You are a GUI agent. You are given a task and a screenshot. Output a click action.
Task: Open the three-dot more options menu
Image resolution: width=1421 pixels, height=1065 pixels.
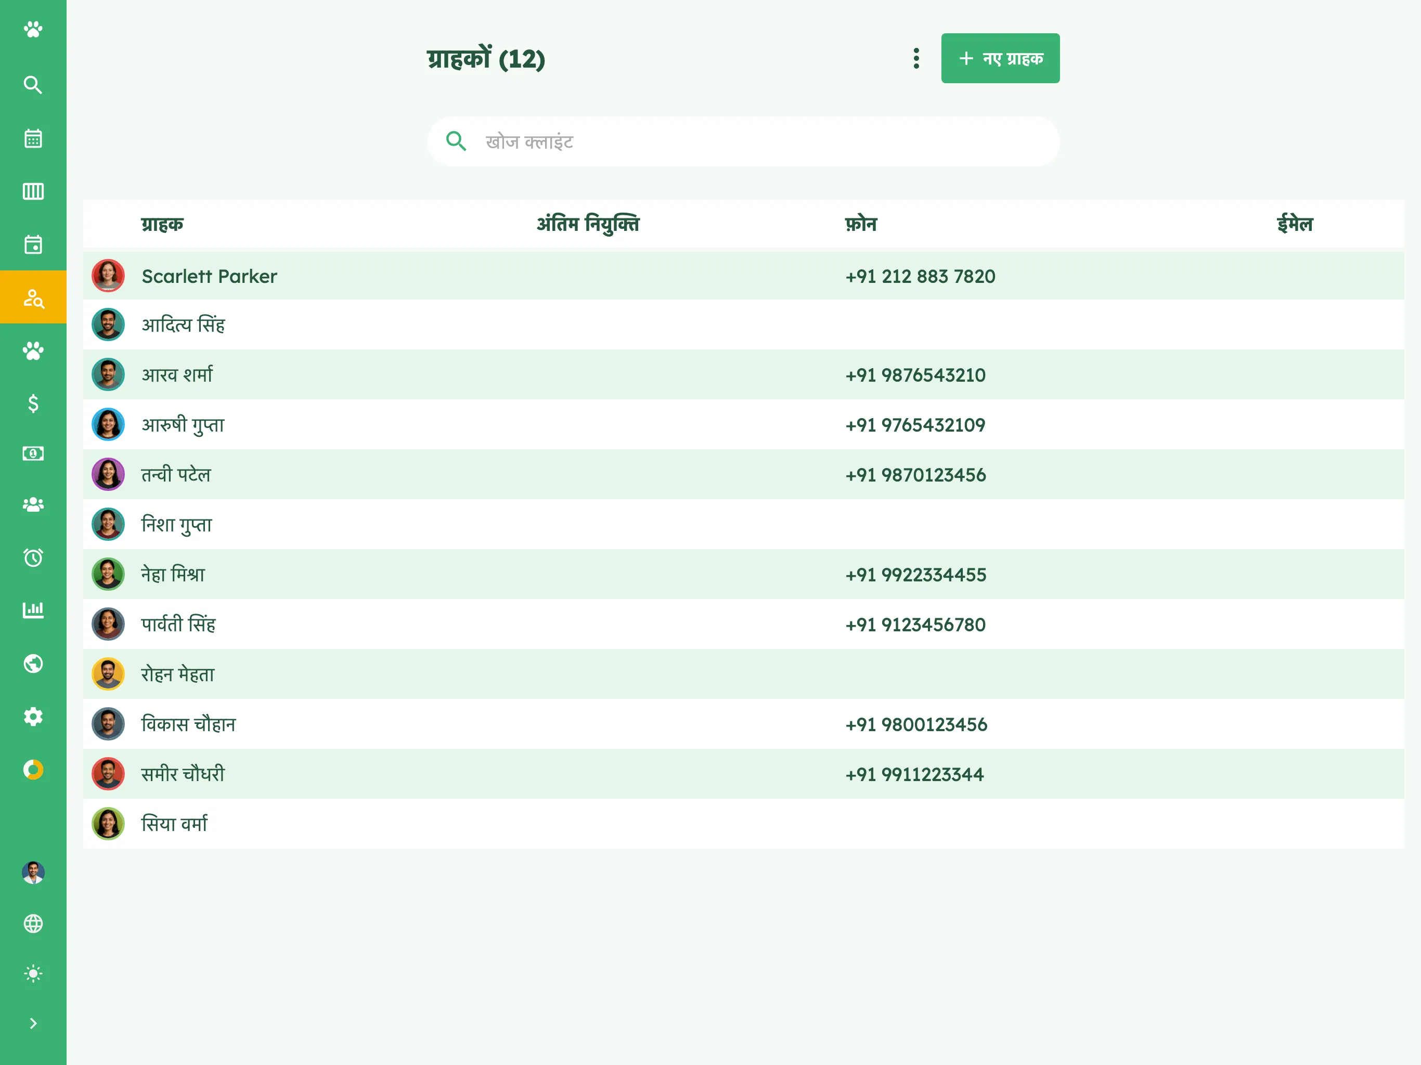[916, 58]
